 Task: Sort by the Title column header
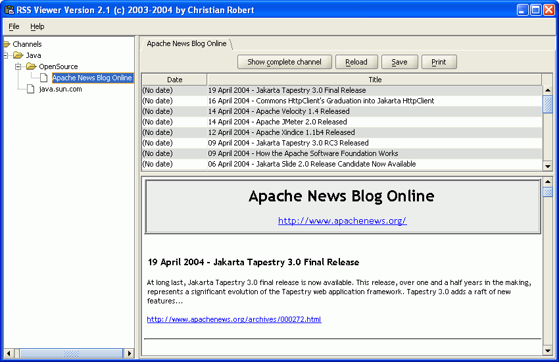tap(375, 80)
